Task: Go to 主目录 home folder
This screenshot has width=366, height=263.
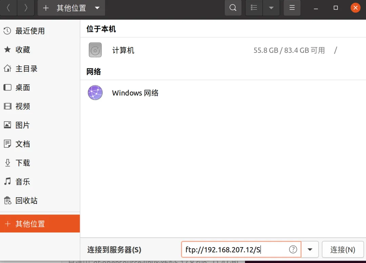Action: (40, 68)
